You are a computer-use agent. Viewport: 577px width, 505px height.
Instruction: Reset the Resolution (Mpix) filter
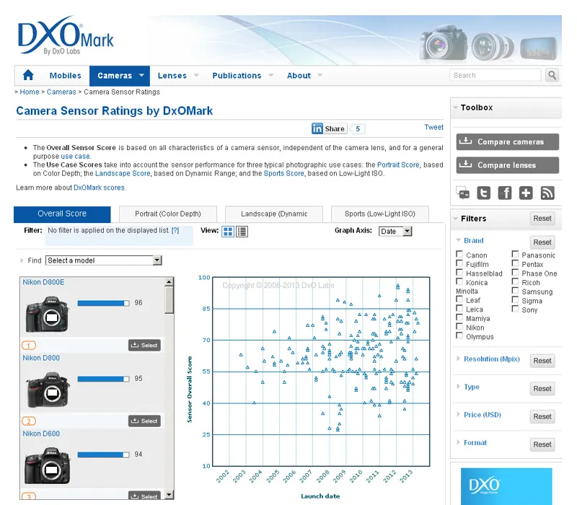click(x=542, y=361)
